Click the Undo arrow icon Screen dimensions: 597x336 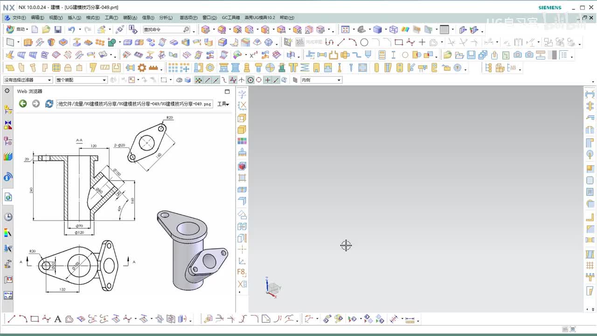click(71, 29)
